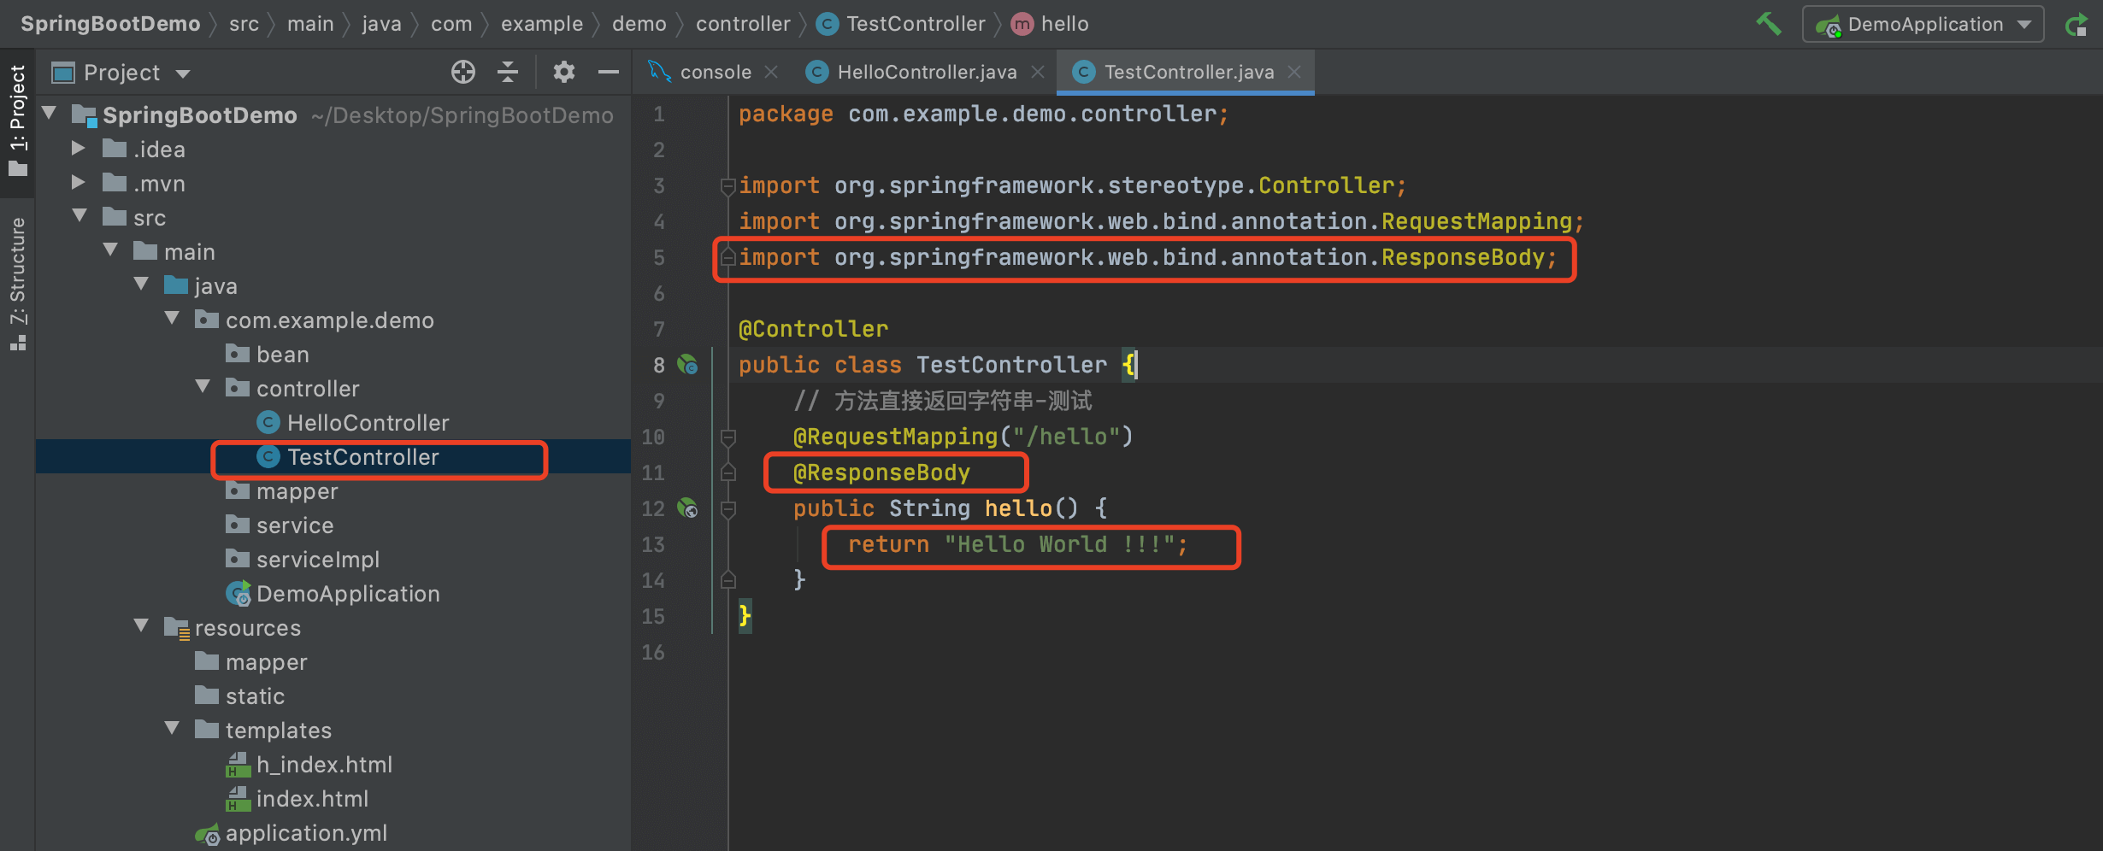Click the rerun icon beside DemoApplication
This screenshot has height=851, width=2103.
[2076, 24]
